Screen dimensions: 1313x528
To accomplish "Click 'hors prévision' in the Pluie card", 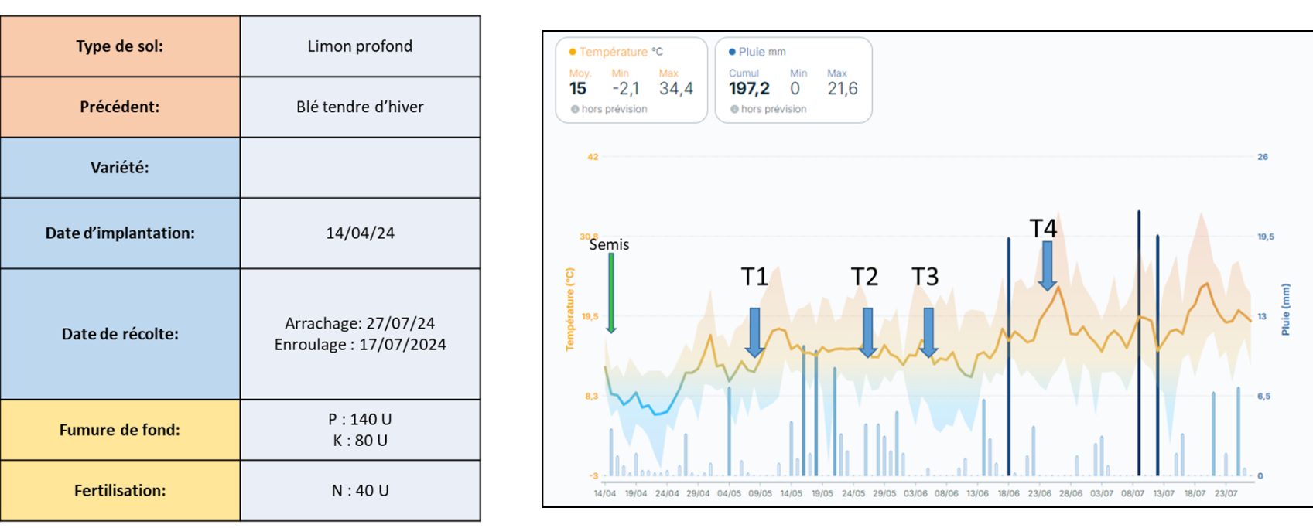I will 773,109.
